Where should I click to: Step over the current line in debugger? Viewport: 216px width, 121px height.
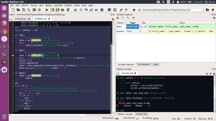pyautogui.click(x=81, y=10)
